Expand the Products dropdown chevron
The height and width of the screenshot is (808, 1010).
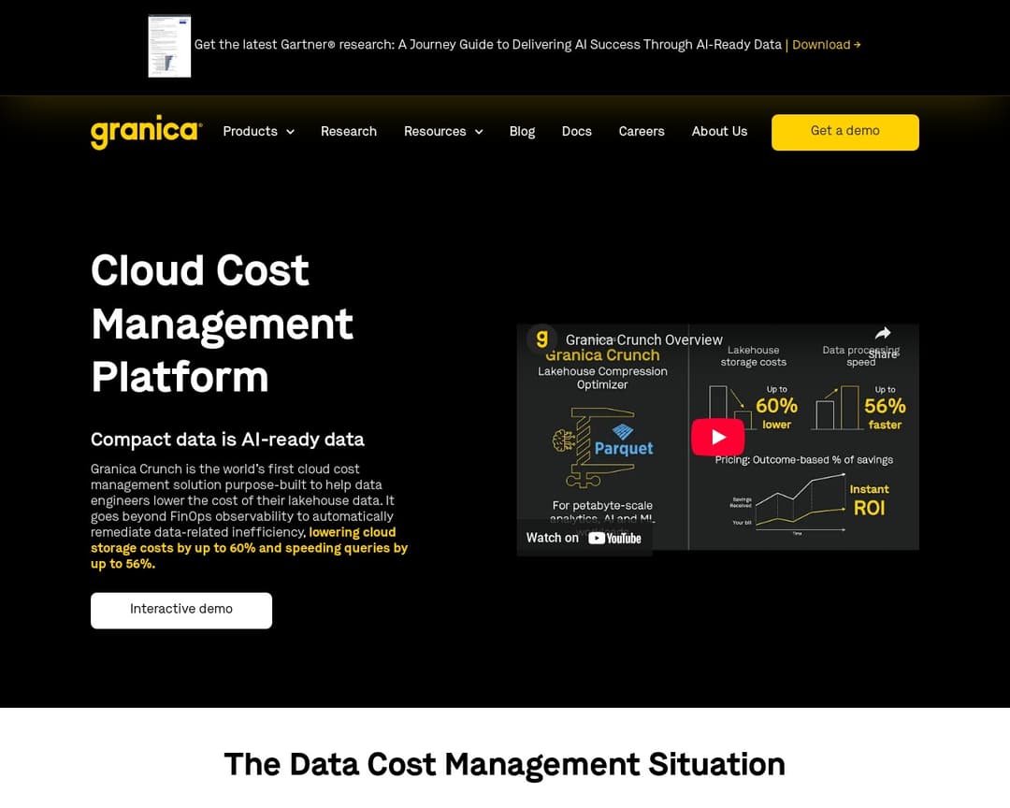tap(291, 132)
